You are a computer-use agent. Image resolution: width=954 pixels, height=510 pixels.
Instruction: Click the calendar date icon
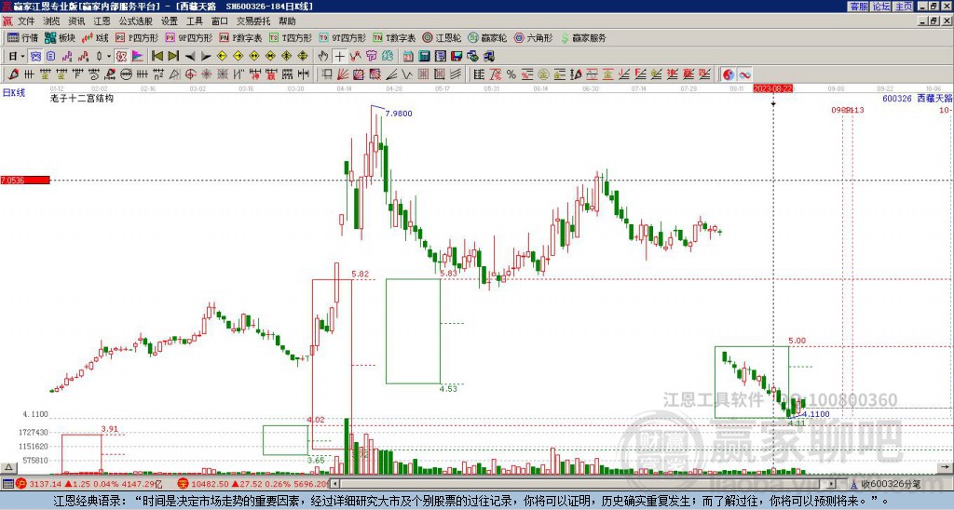tap(408, 57)
